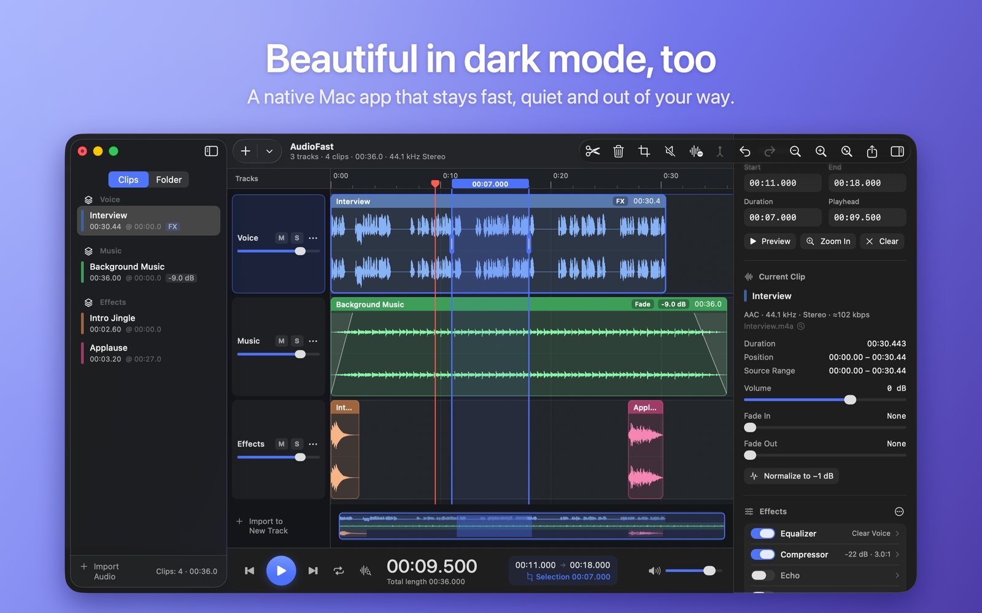Mute the Music track

click(x=281, y=341)
